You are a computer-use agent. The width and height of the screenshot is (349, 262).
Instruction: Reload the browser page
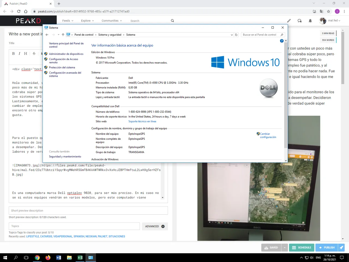pyautogui.click(x=19, y=11)
